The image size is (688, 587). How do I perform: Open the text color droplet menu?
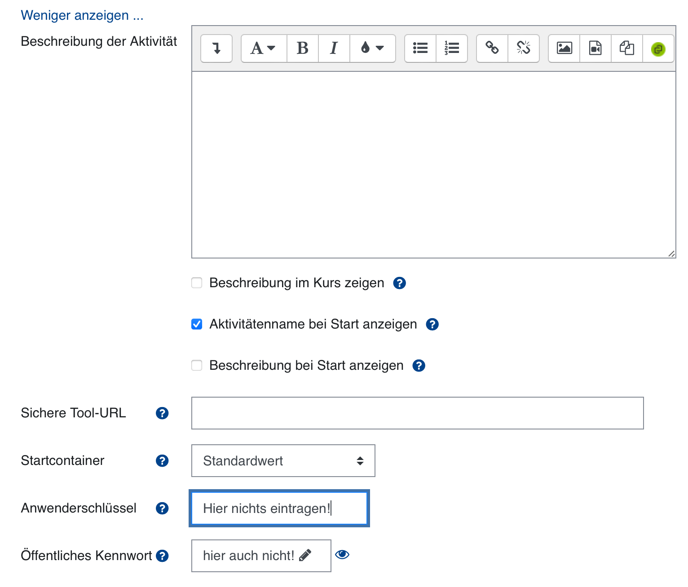tap(373, 48)
